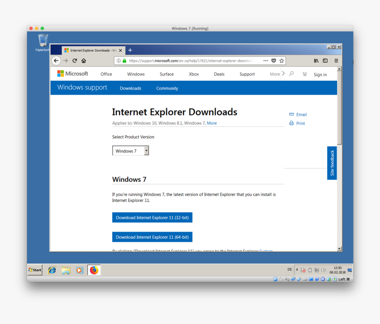Open the Xbox menu item

(194, 74)
